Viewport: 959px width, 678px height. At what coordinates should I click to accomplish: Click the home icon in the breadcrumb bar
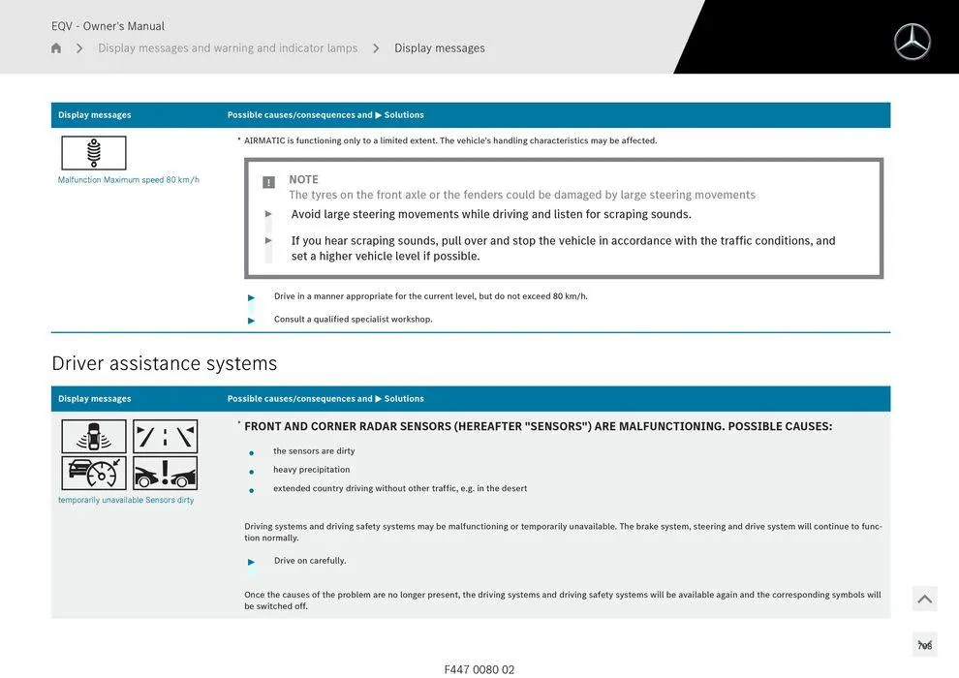point(55,46)
